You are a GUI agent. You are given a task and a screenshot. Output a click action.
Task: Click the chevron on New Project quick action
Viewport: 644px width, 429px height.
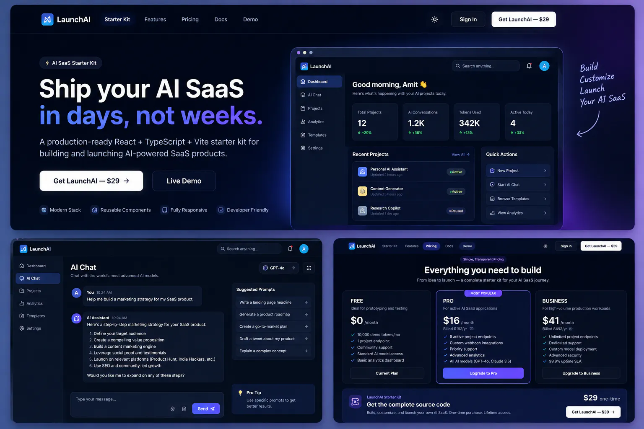tap(545, 171)
